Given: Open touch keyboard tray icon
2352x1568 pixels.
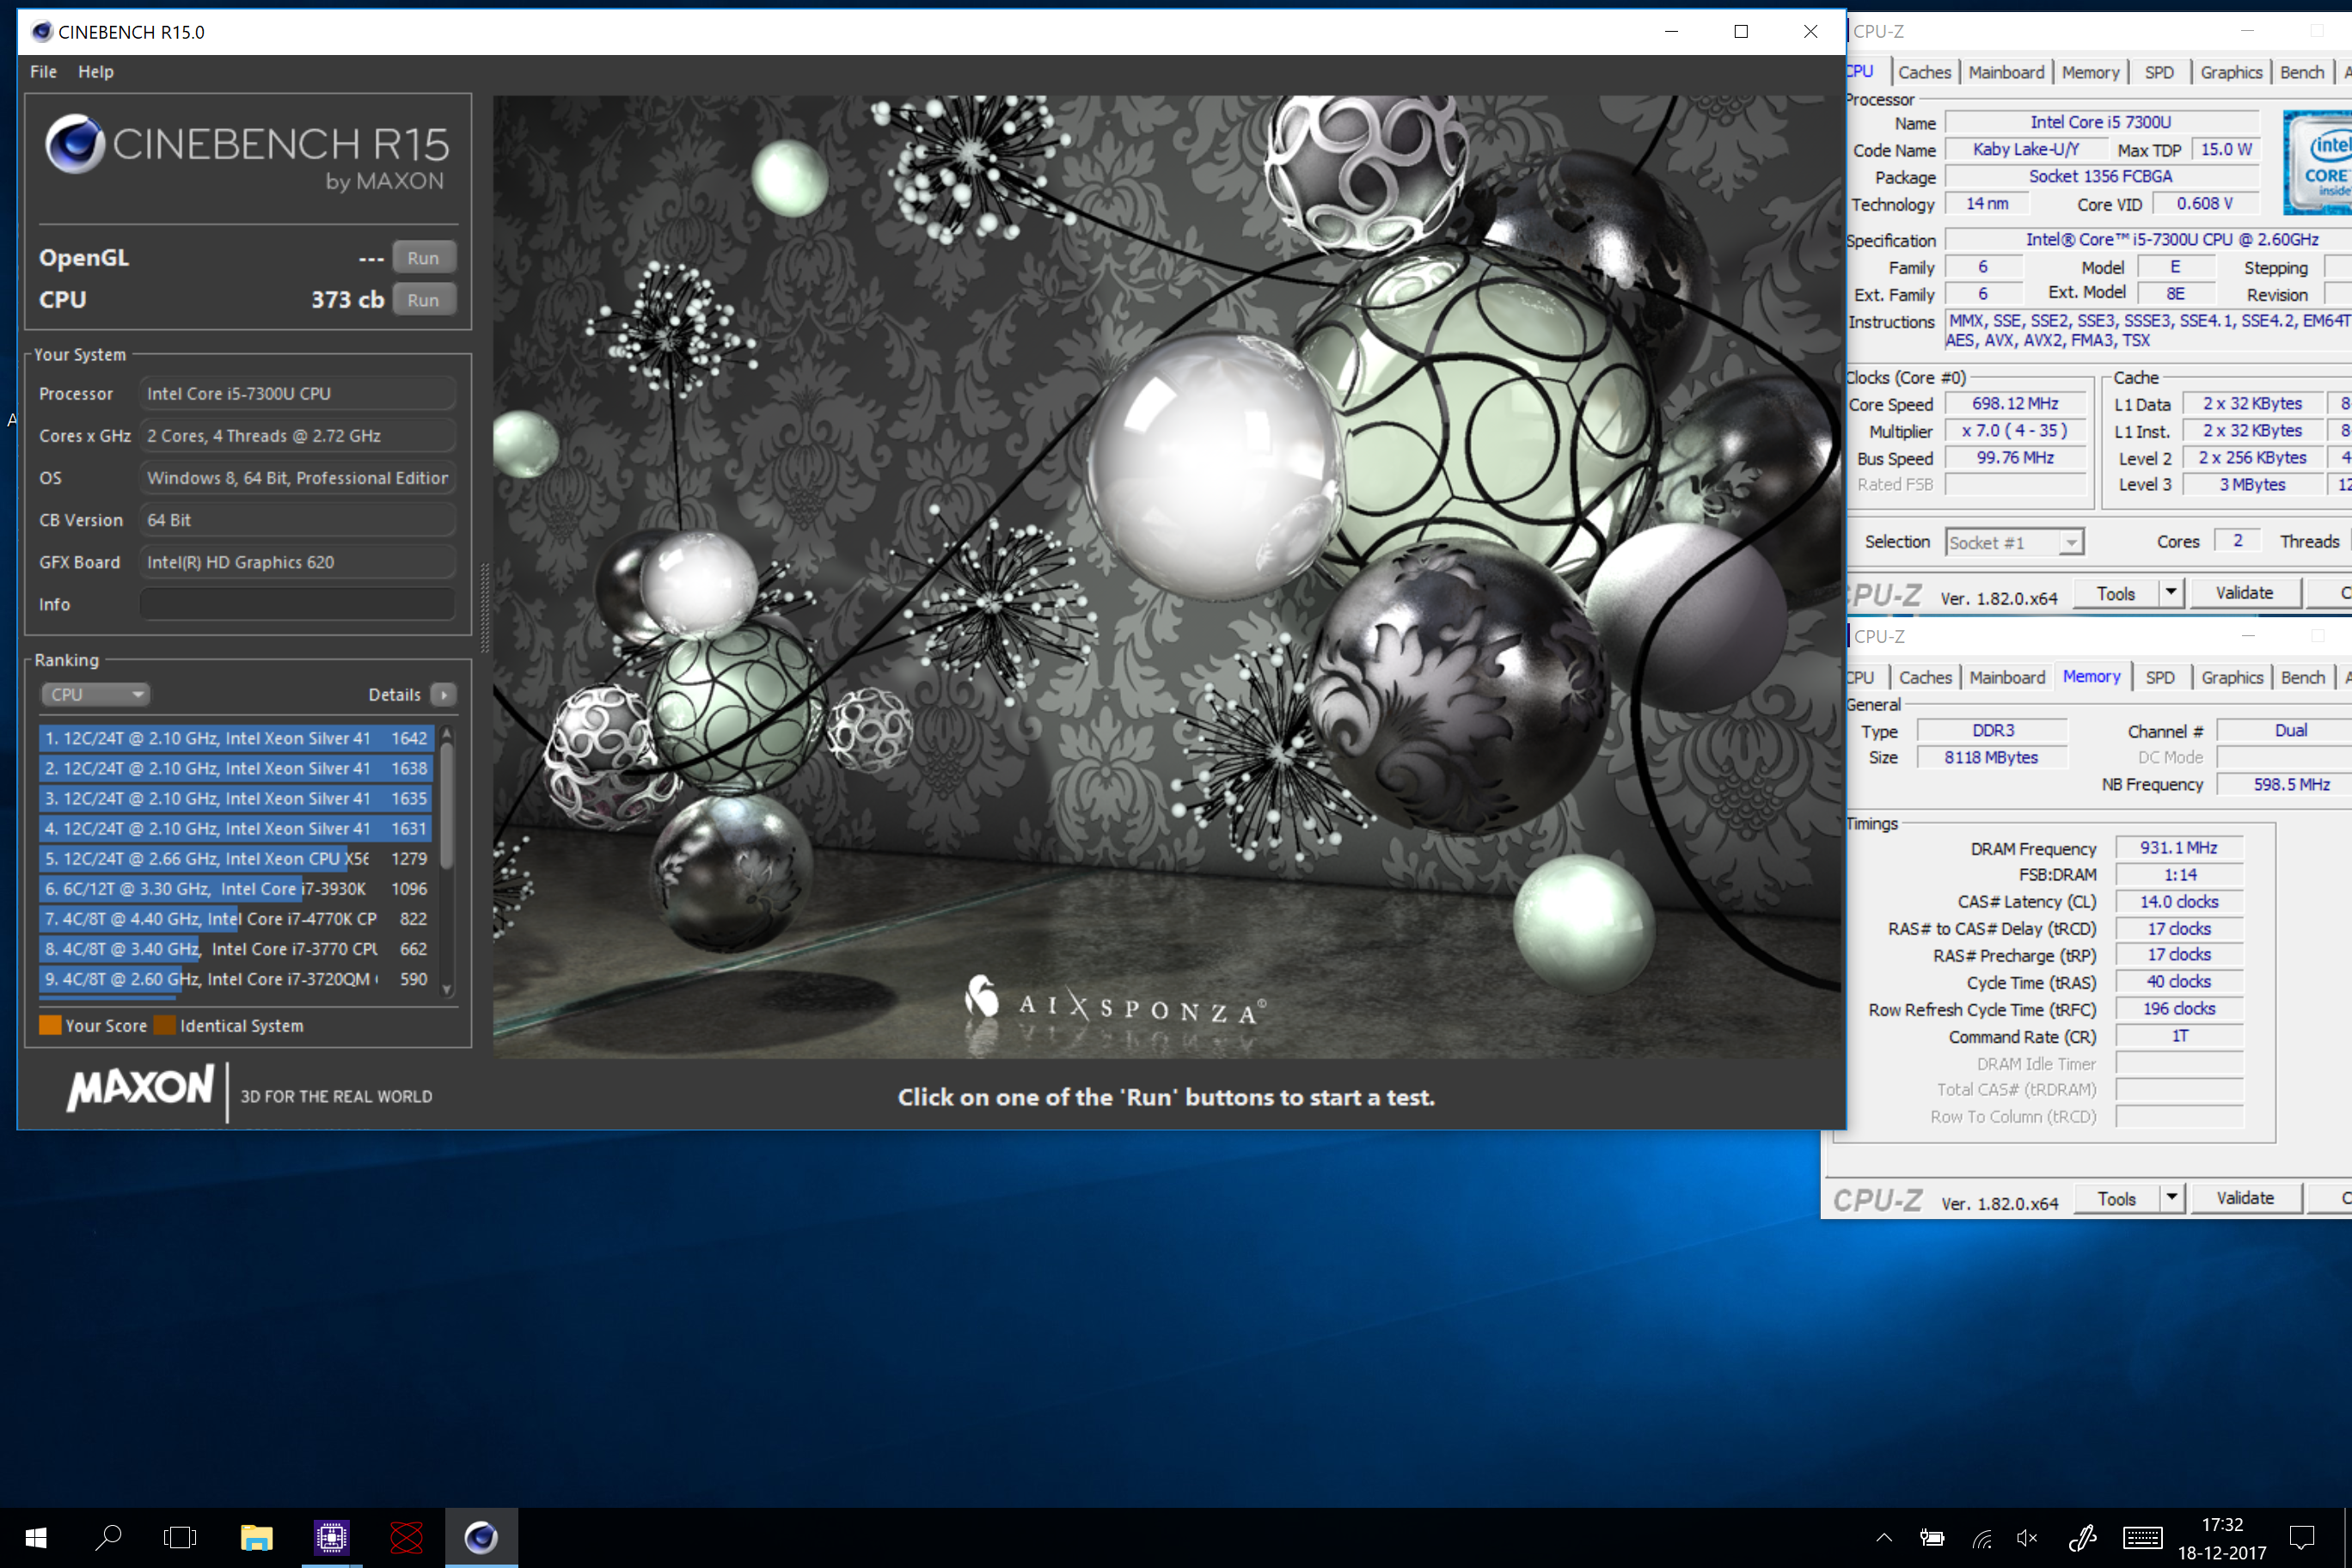Looking at the screenshot, I should point(2143,1538).
